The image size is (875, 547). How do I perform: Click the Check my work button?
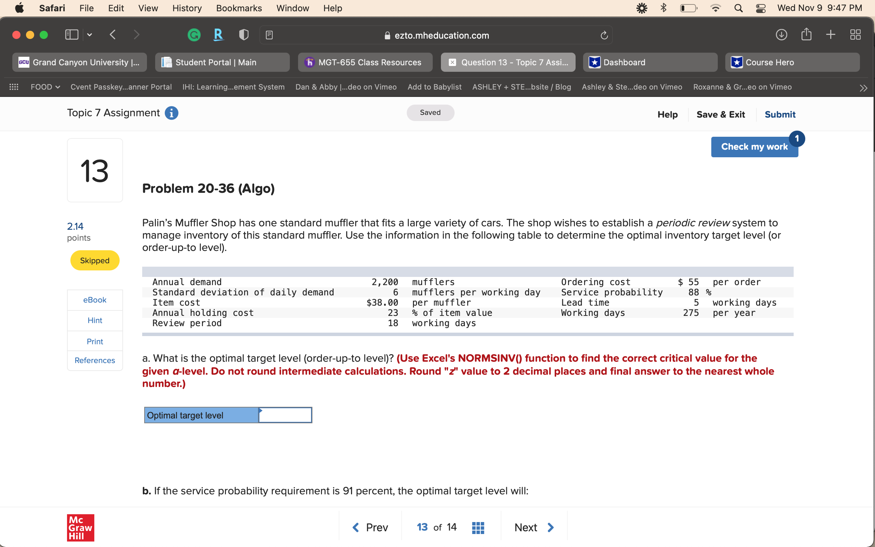(754, 147)
